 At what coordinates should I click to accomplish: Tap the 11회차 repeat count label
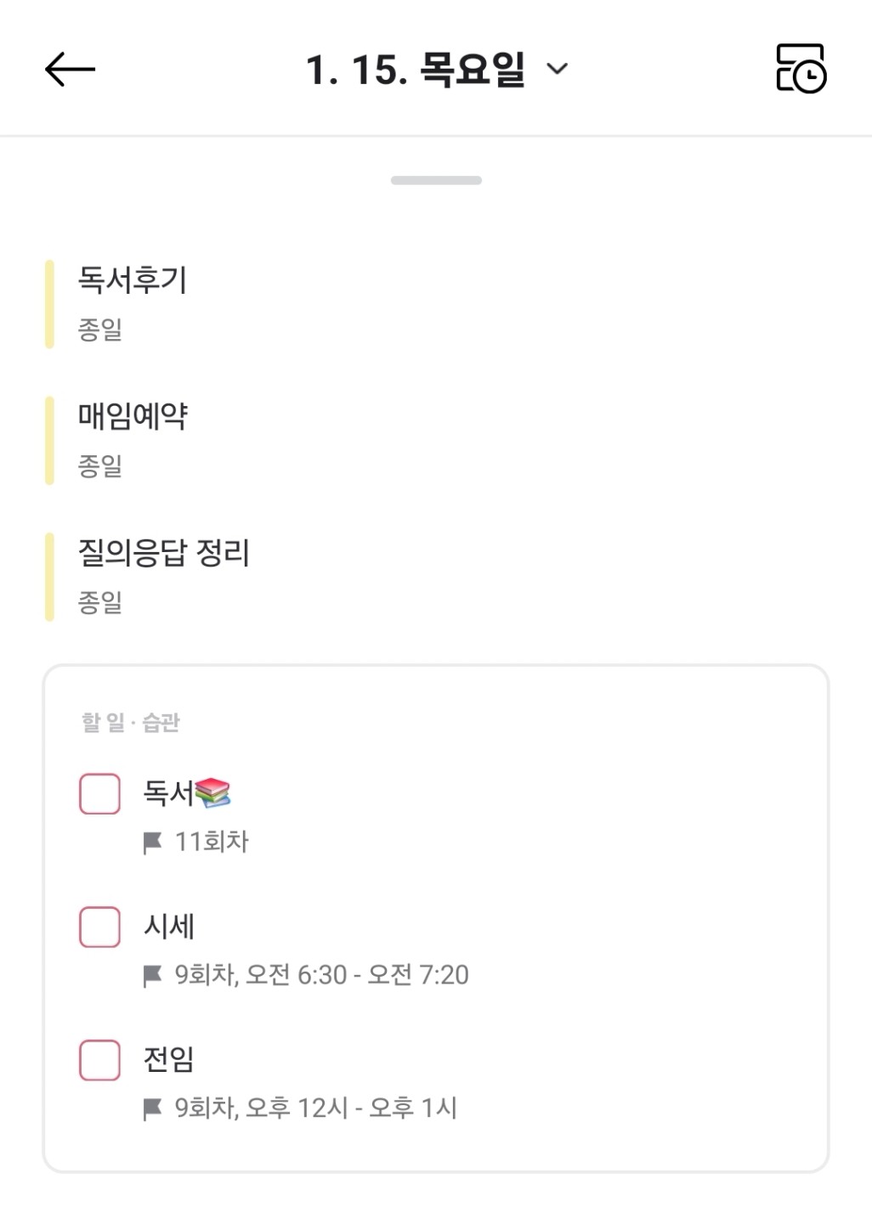[212, 842]
